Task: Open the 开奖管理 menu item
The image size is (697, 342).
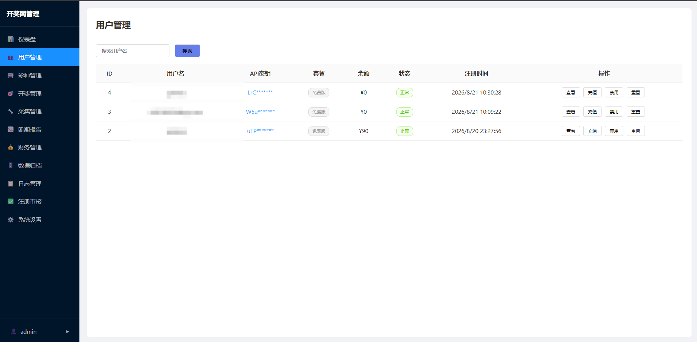Action: [40, 93]
